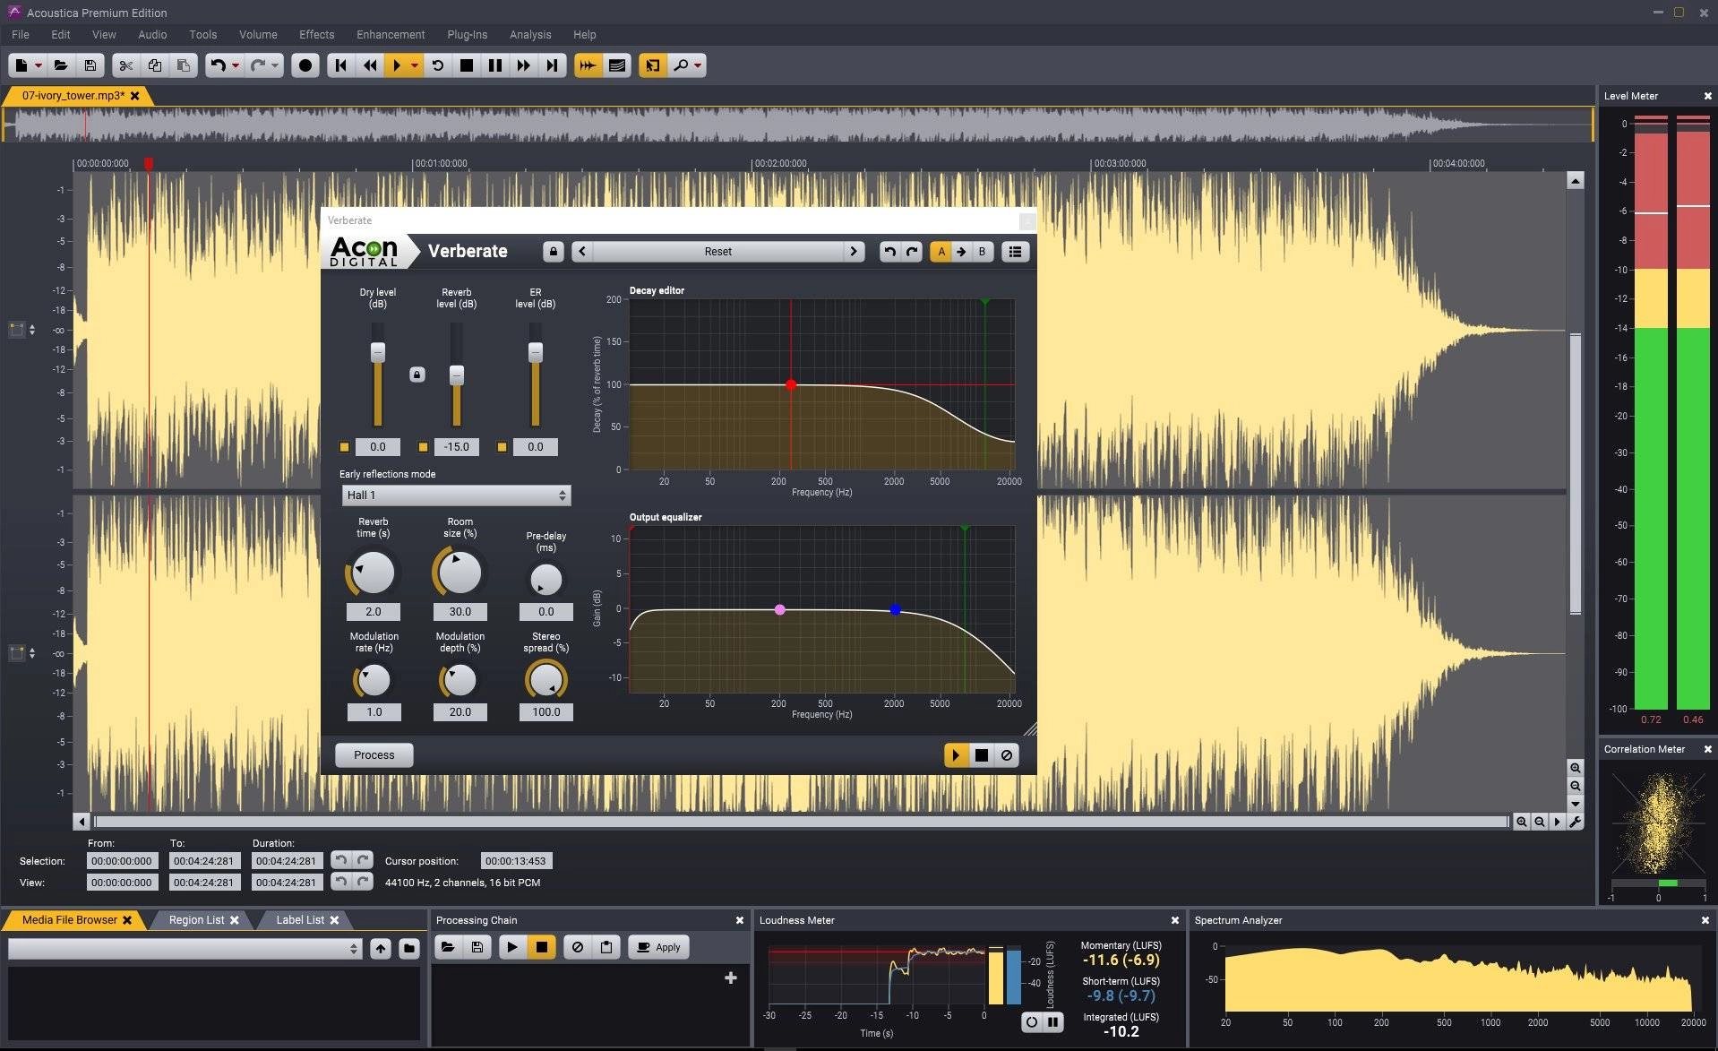
Task: Click the Dry level slider handle
Action: click(x=378, y=352)
